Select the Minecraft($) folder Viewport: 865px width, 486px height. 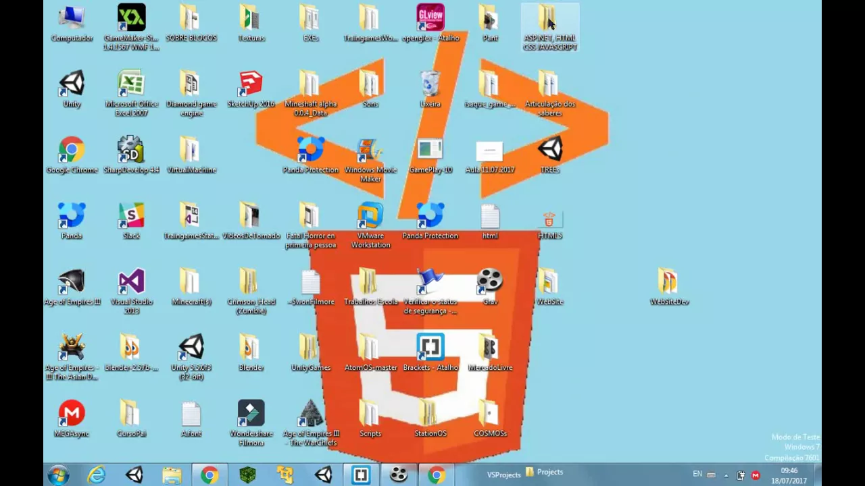click(191, 287)
